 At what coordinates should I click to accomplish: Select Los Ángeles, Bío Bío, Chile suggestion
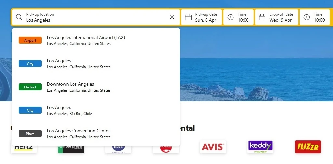click(x=96, y=110)
